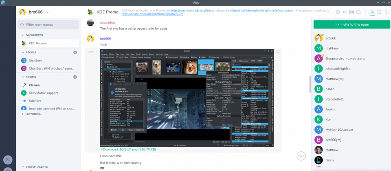Open the room files icon

pyautogui.click(x=379, y=12)
